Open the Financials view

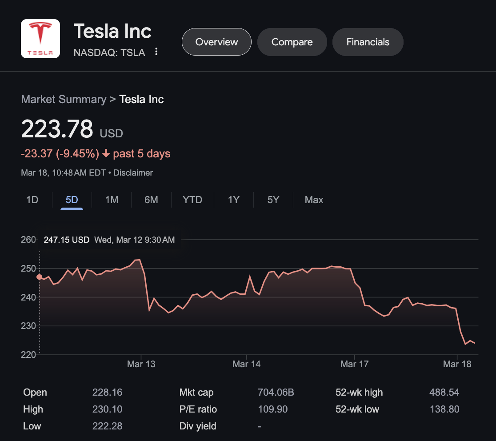click(x=368, y=42)
